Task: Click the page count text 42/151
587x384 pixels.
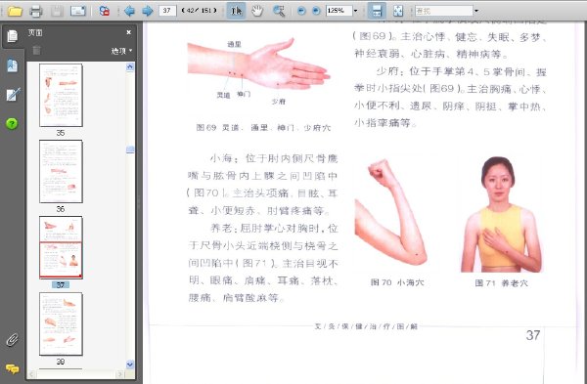Action: [199, 11]
